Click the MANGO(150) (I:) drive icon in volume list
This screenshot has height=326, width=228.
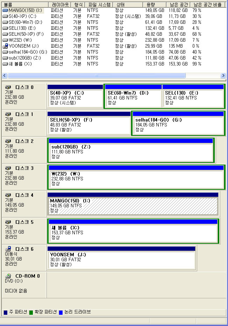coord(5,10)
